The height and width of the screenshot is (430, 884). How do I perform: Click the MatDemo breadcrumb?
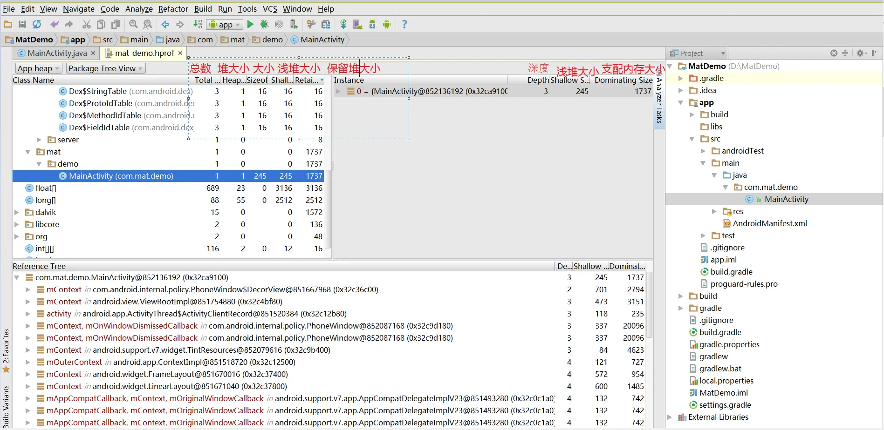[x=29, y=40]
